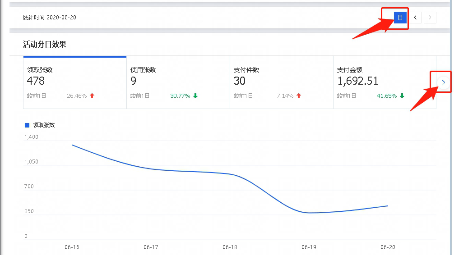Screen dimensions: 454x255
Task: Click the green down arrow beside 41.65%
Action: 402,96
